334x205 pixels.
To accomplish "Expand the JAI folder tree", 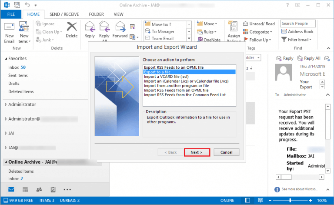I will [x=6, y=133].
